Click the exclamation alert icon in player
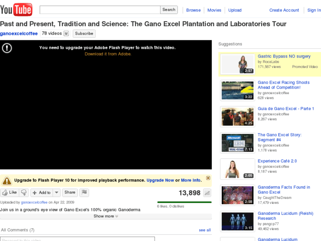This screenshot has width=321, height=241. pos(7,48)
